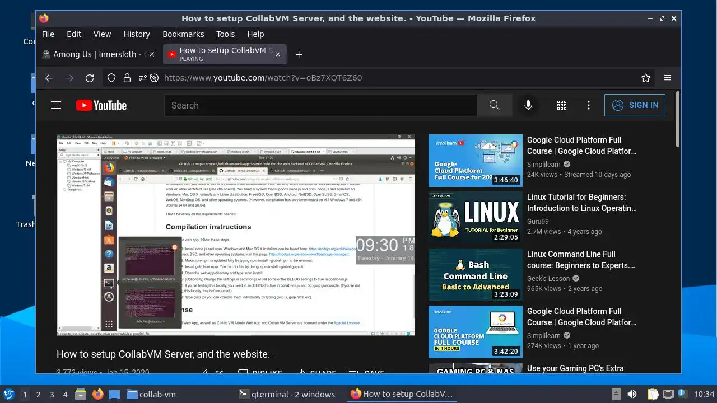Open the volume control tray icon
717x403 pixels.
click(632, 394)
